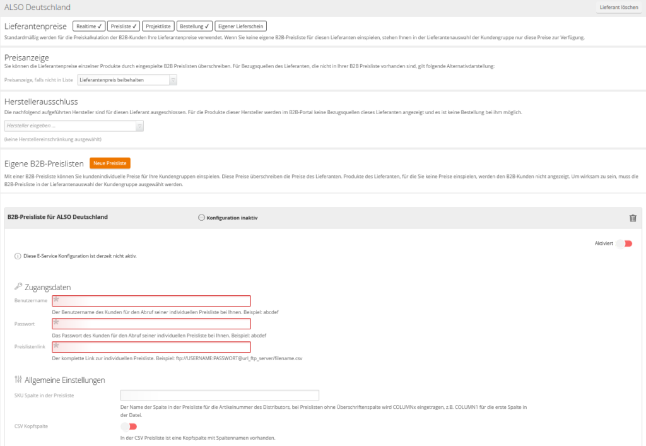
Task: Click the B2B-Preisliste für ALSO Deutschland header
Action: click(57, 217)
